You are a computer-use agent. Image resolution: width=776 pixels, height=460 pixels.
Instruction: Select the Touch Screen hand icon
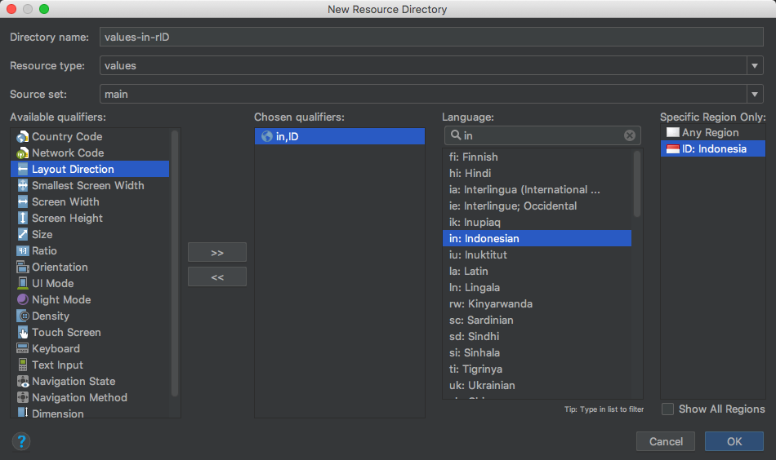[x=22, y=333]
